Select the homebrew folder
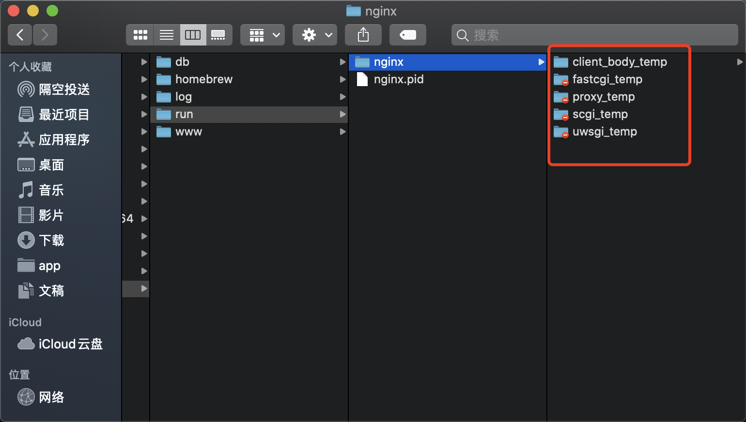Screen dimensions: 746x422 tap(249, 79)
